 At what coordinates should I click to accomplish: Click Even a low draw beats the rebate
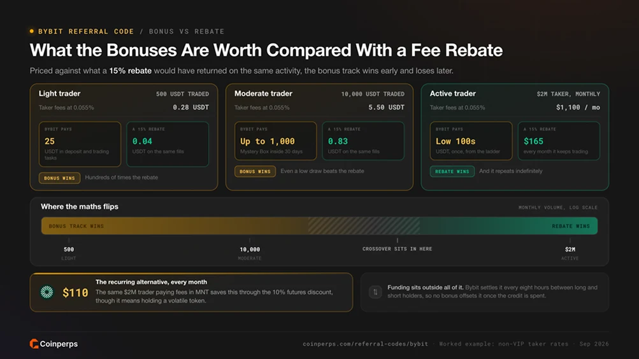pos(322,171)
